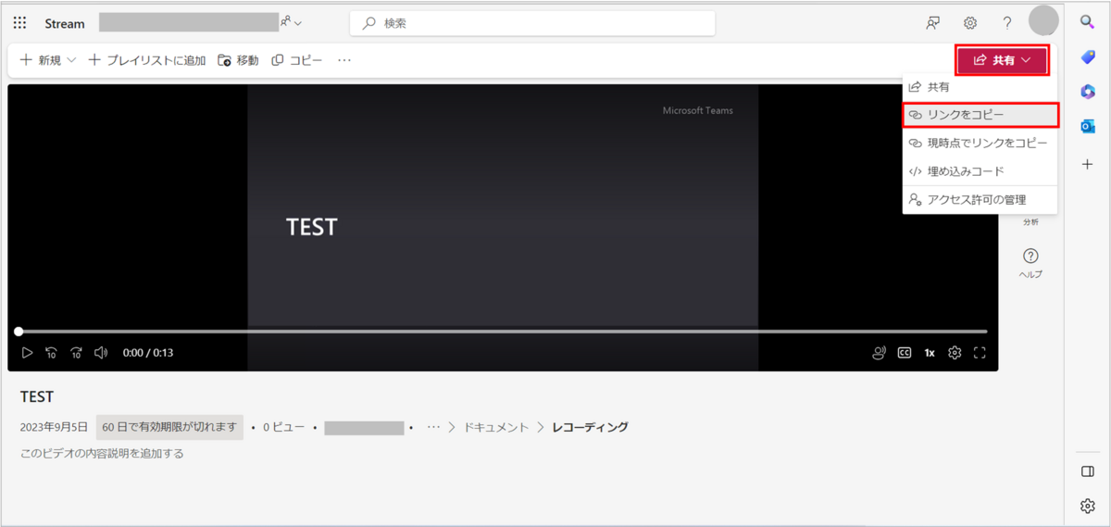Play the video

[x=27, y=353]
